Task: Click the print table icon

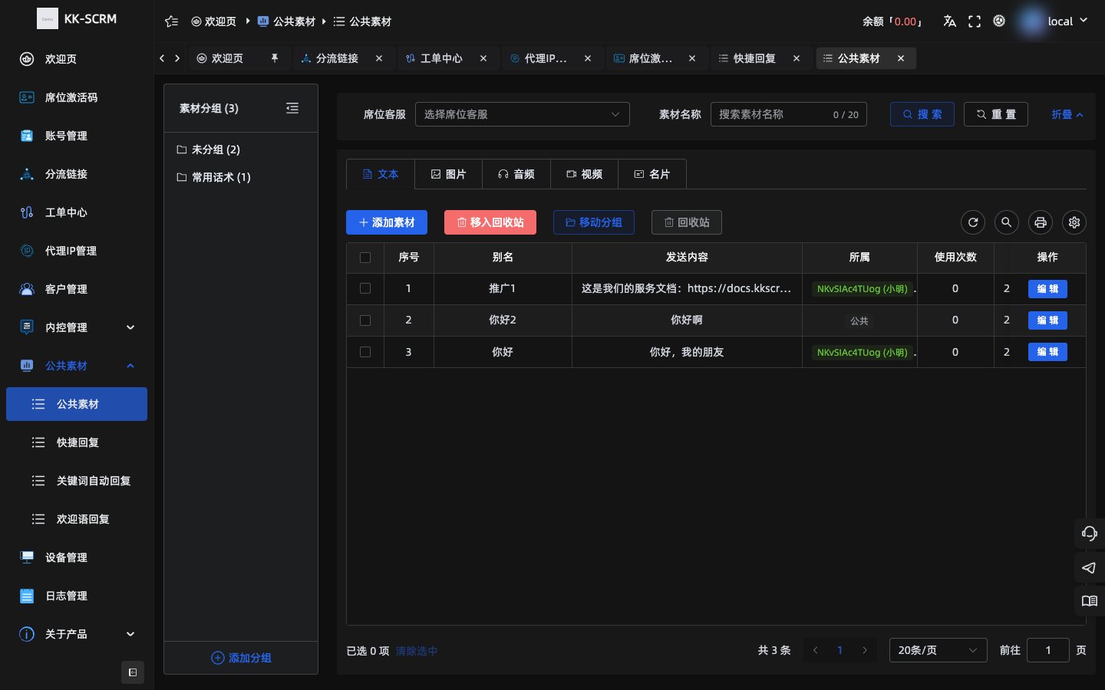Action: click(x=1041, y=222)
